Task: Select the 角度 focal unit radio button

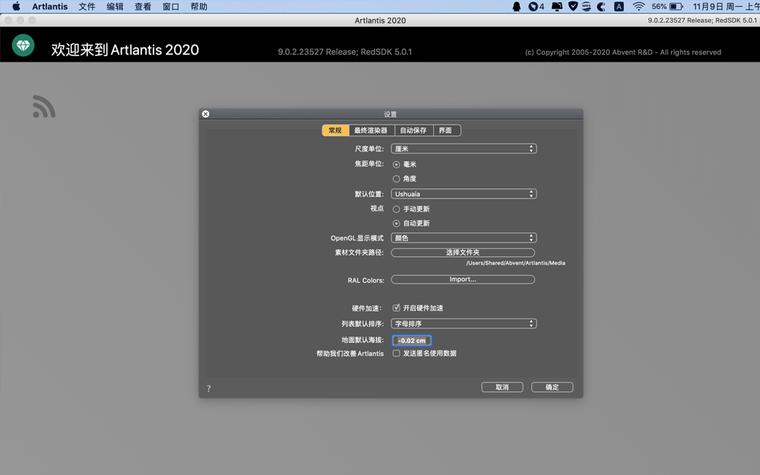Action: tap(396, 179)
